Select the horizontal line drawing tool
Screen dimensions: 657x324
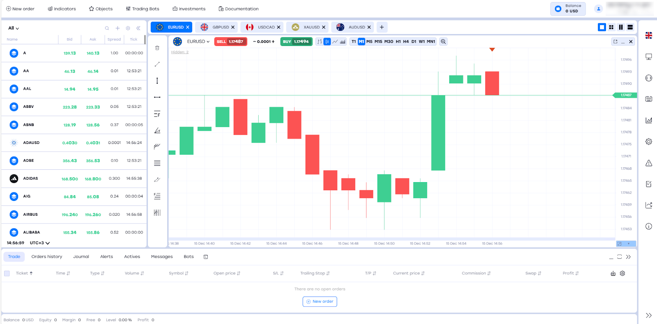click(157, 97)
